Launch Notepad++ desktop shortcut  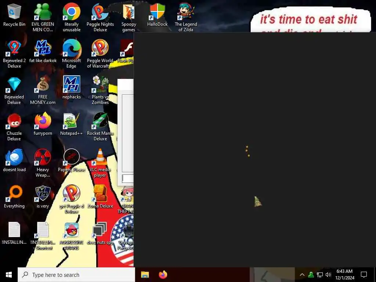(x=72, y=124)
